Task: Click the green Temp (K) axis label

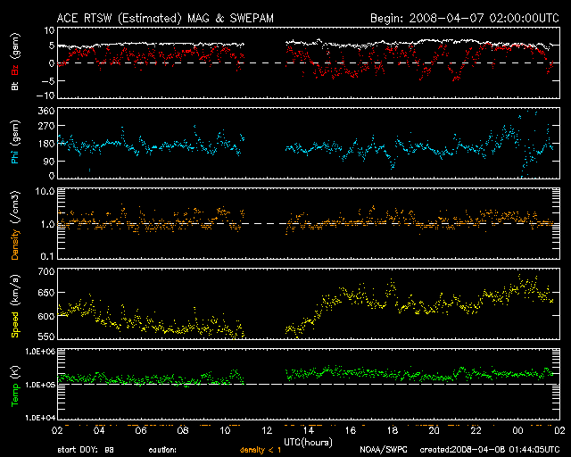Action: 16,386
